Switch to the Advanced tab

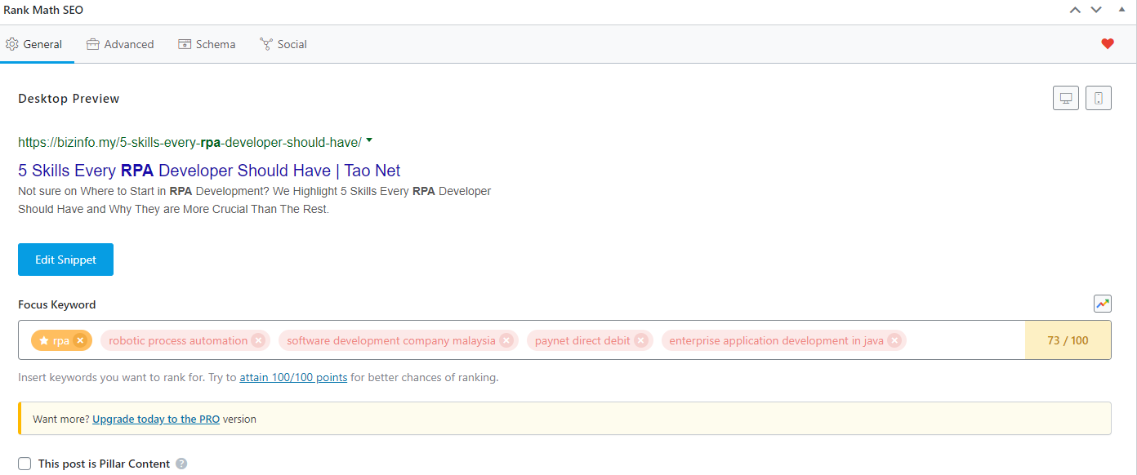tap(120, 44)
